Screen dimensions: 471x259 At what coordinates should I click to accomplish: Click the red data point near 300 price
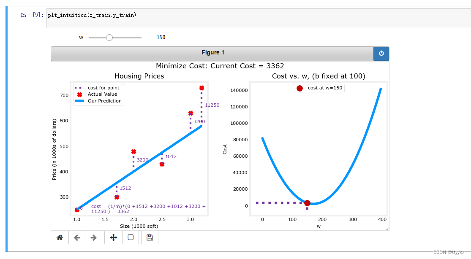point(117,197)
